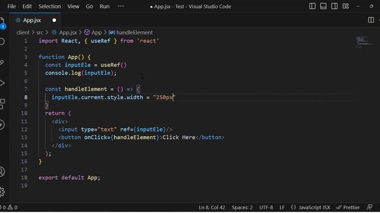380x213 pixels.
Task: Click the opening <div> tag
Action: pos(59,121)
